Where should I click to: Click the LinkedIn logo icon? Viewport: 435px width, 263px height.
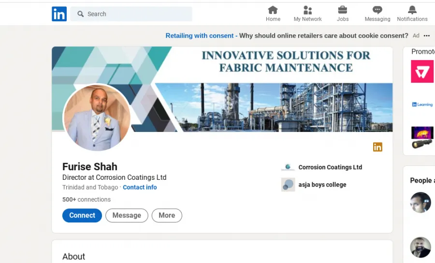pos(59,14)
